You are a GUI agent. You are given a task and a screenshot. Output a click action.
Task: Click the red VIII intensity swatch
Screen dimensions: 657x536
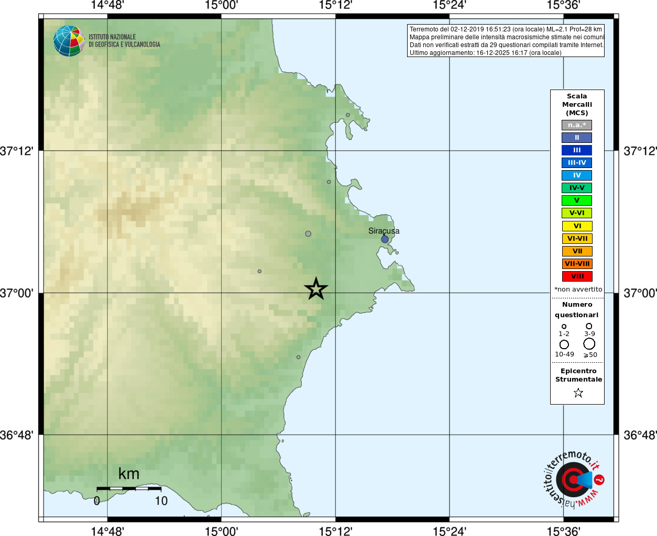(577, 276)
